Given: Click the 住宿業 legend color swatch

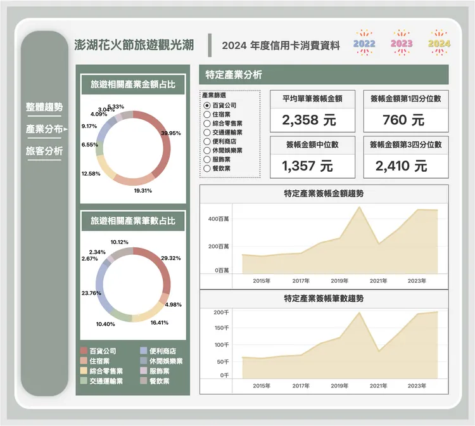Looking at the screenshot, I should click(84, 361).
